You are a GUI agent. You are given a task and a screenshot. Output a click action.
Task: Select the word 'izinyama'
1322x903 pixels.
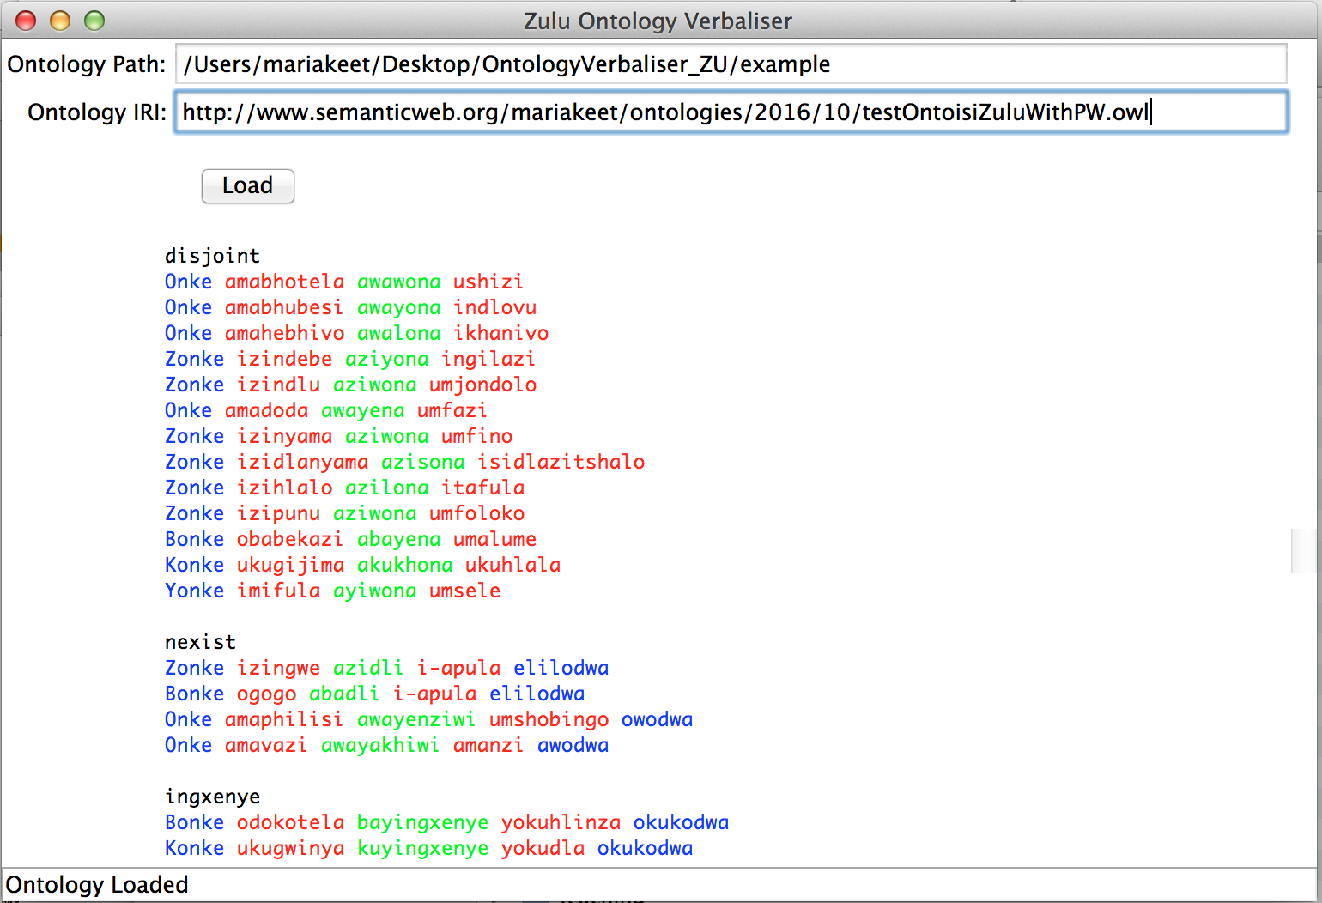pyautogui.click(x=284, y=437)
